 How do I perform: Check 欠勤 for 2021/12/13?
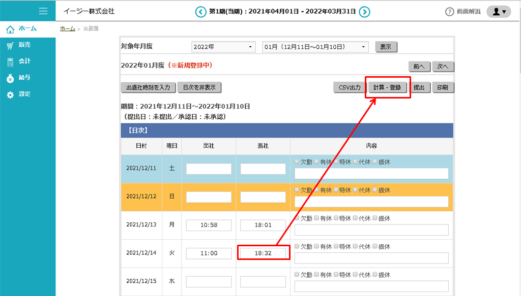297,218
